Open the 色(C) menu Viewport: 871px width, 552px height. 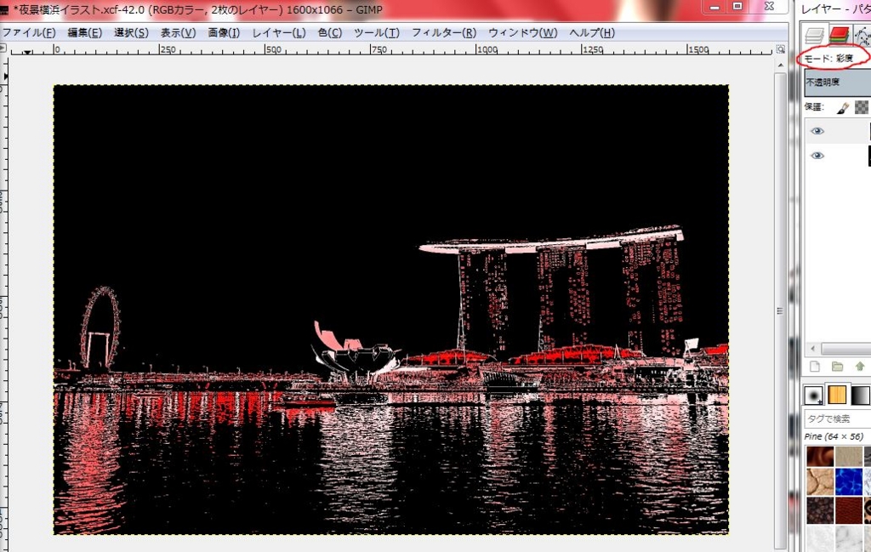[330, 33]
